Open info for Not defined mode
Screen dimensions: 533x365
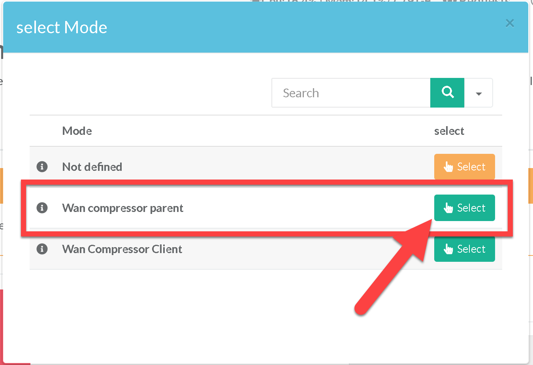click(42, 167)
